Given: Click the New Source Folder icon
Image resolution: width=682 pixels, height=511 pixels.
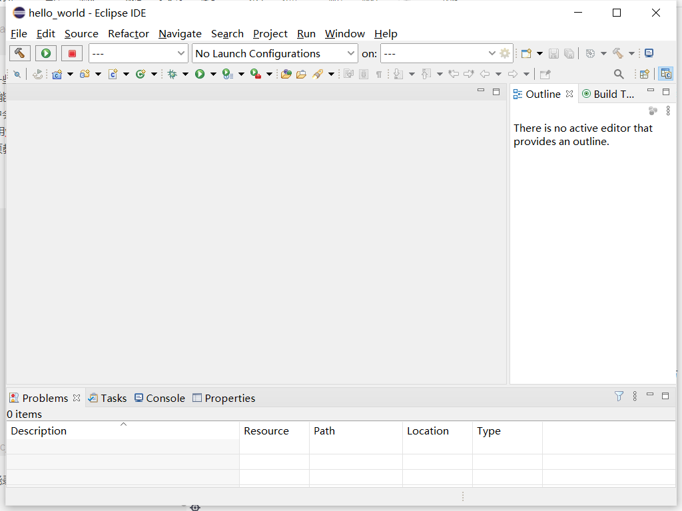Looking at the screenshot, I should pos(85,75).
